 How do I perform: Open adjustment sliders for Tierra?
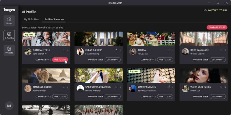(x=169, y=50)
